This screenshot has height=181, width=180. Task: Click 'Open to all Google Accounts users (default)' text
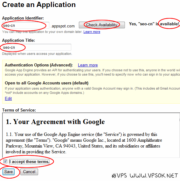pos(47,83)
